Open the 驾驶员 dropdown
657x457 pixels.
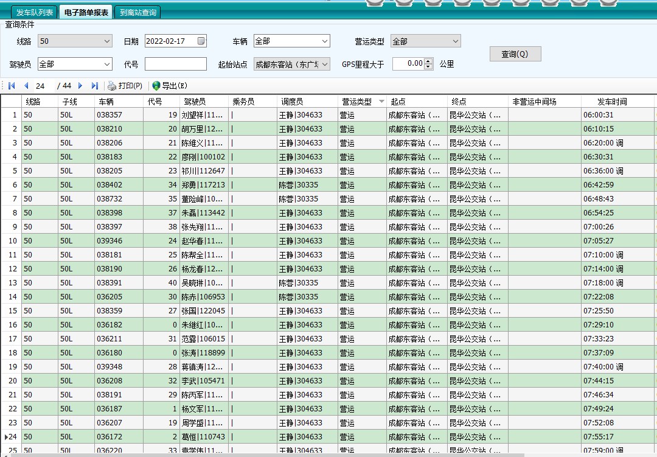(107, 64)
